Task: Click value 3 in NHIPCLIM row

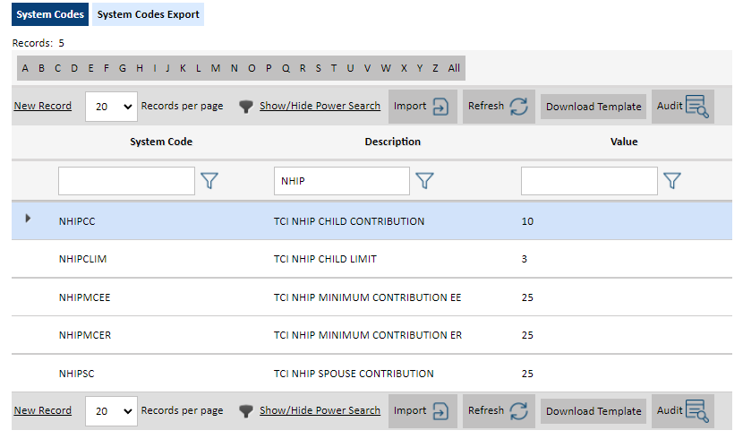Action: pyautogui.click(x=524, y=259)
